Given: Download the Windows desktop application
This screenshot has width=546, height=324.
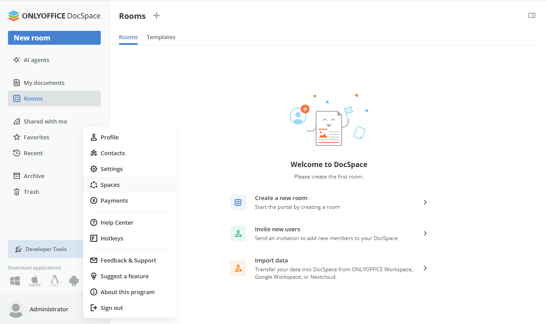Looking at the screenshot, I should (15, 280).
